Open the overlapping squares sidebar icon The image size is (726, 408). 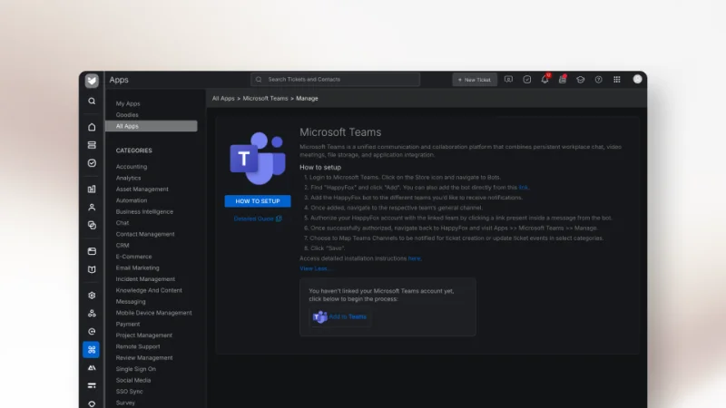(x=92, y=225)
